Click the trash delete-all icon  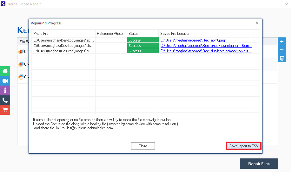(282, 58)
